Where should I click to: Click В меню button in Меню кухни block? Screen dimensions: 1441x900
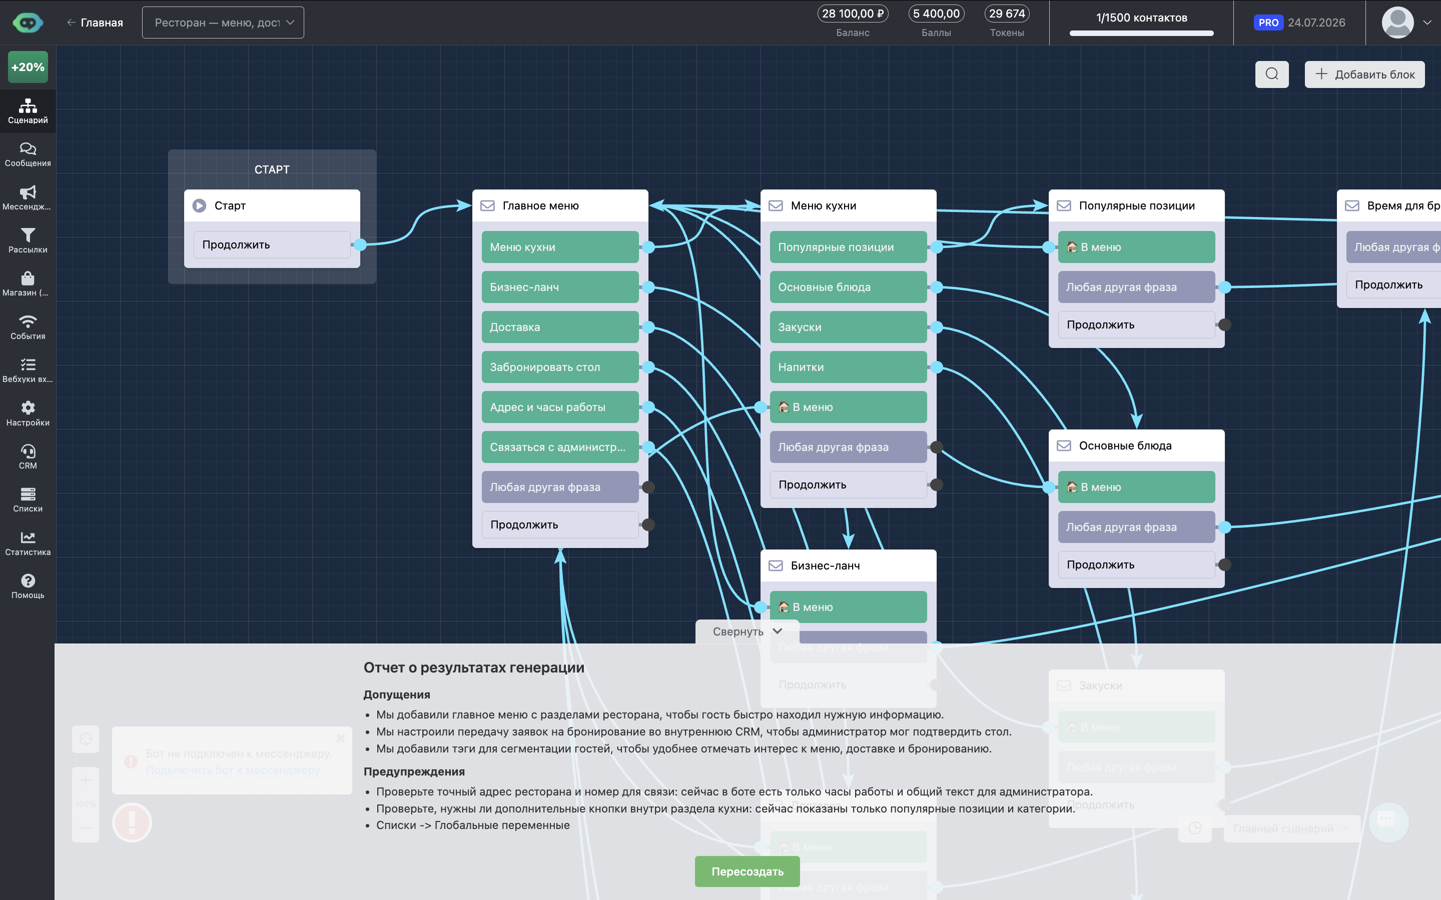coord(849,407)
